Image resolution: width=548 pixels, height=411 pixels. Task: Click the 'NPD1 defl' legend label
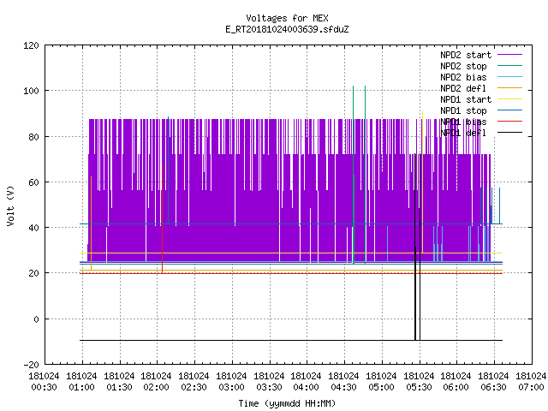click(463, 134)
